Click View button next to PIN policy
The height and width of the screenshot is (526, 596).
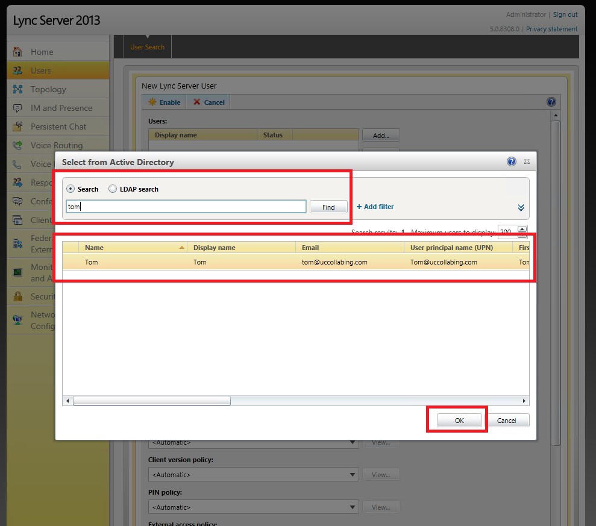(381, 507)
